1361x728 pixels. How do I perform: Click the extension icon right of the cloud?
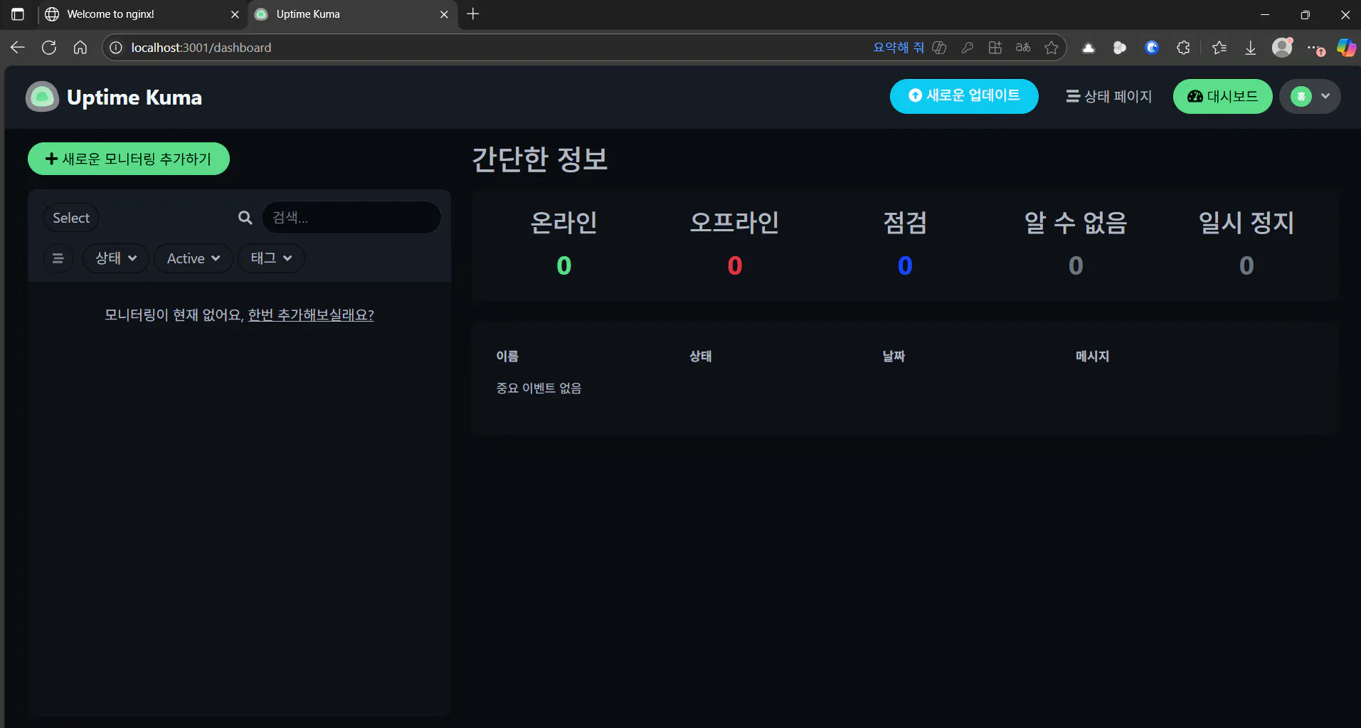tap(1120, 48)
